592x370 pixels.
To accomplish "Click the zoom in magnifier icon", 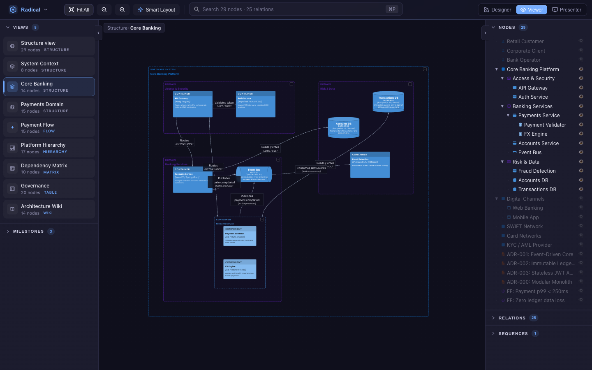I will [122, 9].
